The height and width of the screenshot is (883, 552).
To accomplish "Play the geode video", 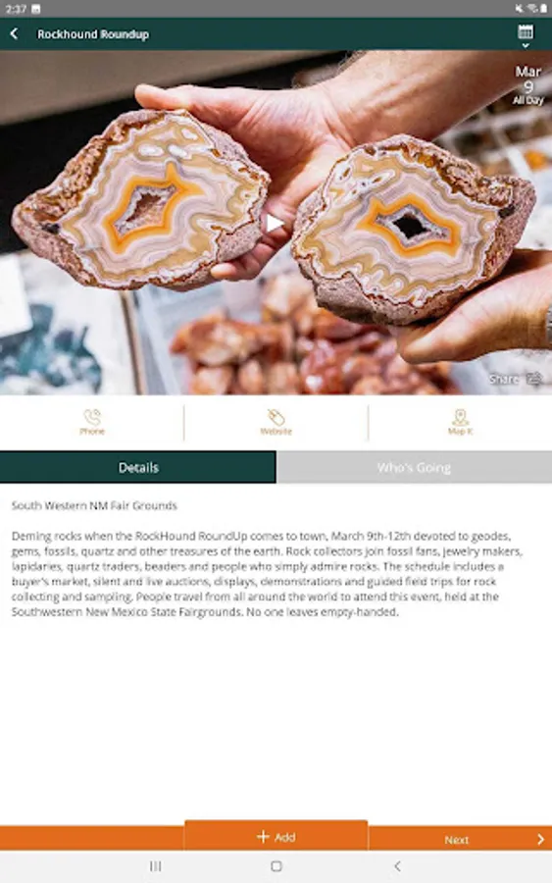I will coord(275,223).
